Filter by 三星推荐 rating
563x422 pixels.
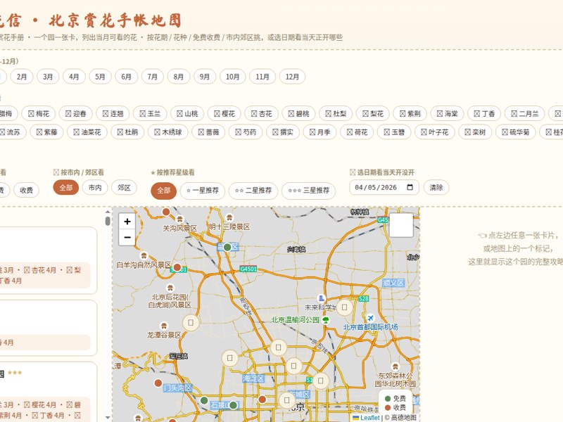tap(309, 191)
